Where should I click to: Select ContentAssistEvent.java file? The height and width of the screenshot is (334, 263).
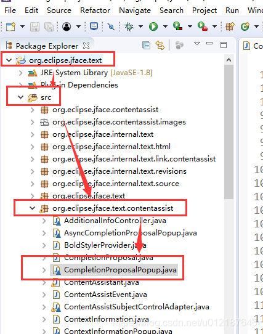click(x=105, y=295)
